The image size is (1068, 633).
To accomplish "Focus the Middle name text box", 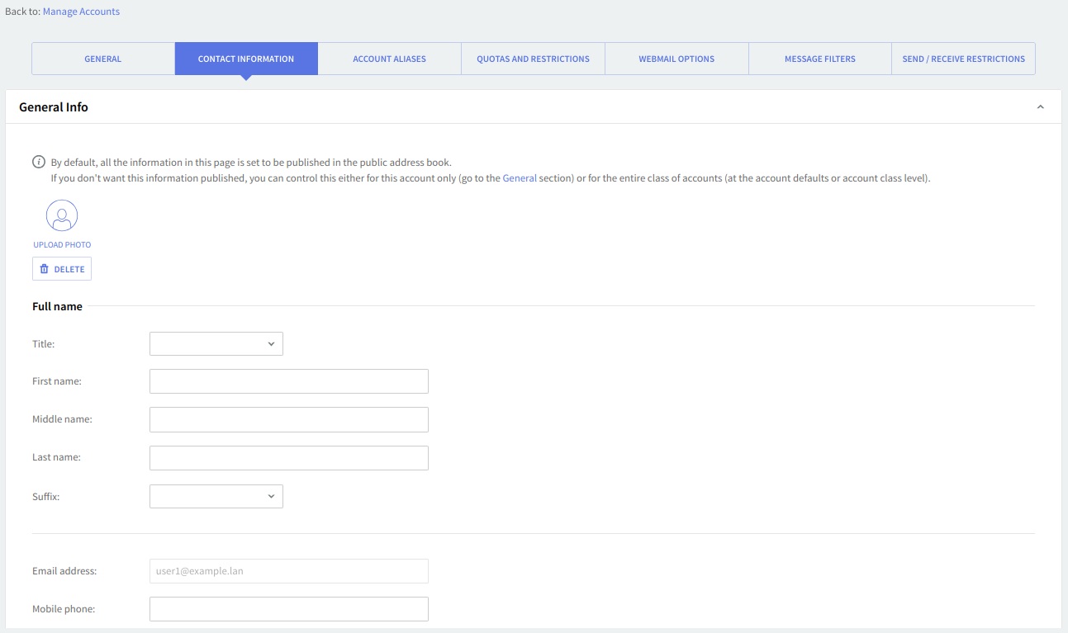I will pos(288,419).
